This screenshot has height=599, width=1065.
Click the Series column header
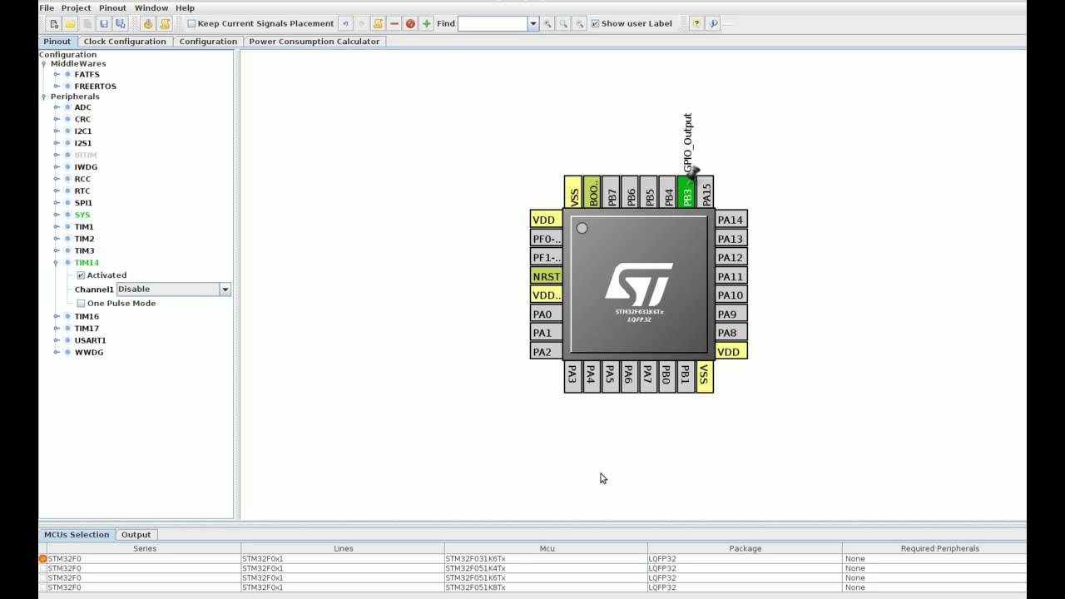click(144, 548)
